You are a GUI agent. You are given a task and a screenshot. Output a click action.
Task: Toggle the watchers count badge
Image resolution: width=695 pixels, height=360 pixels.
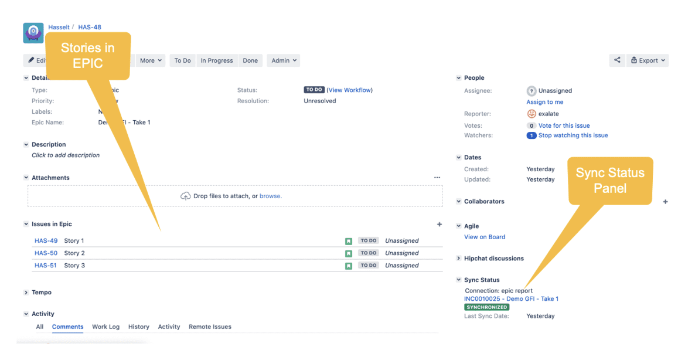531,135
